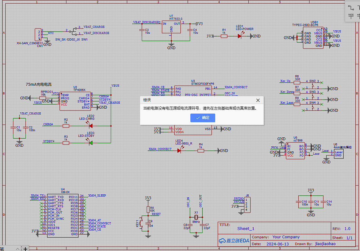The image size is (360, 251).
Task: Click the Sheet_1 title text in title block
Action: coord(246,229)
